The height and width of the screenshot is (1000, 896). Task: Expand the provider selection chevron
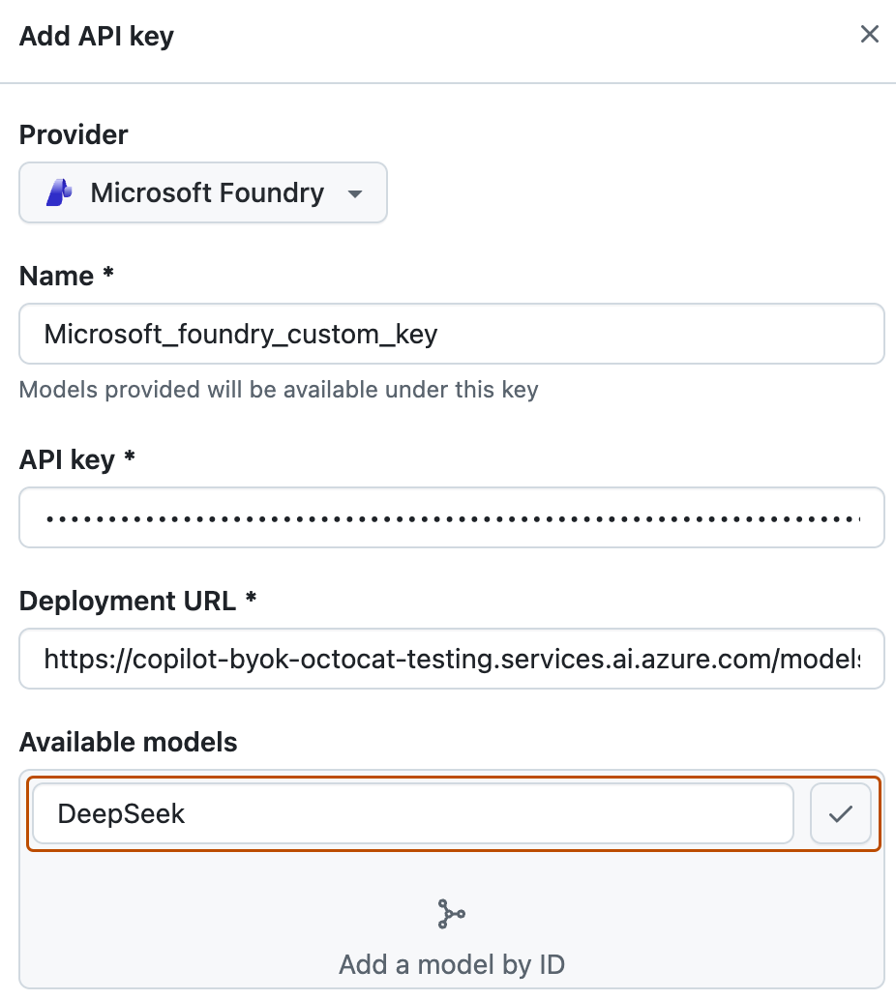click(x=355, y=193)
